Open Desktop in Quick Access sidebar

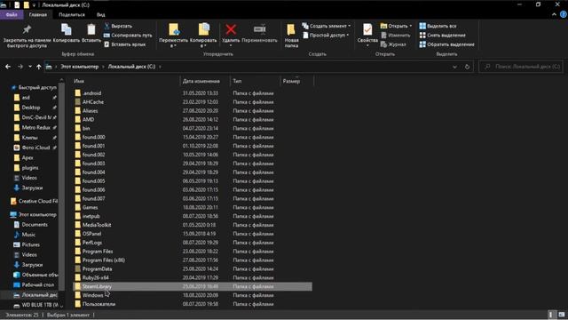point(31,108)
